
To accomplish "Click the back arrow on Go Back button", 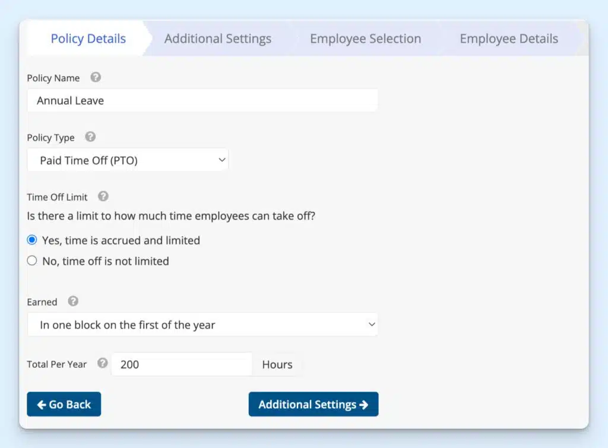I will [x=40, y=404].
